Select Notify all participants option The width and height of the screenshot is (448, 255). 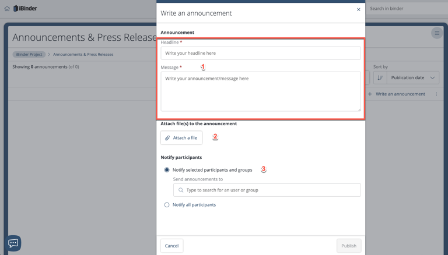[167, 205]
